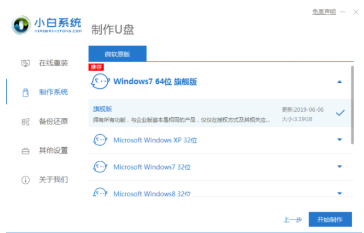Go back with the 上一步 button
Screen dimensions: 364x233
(x=292, y=219)
